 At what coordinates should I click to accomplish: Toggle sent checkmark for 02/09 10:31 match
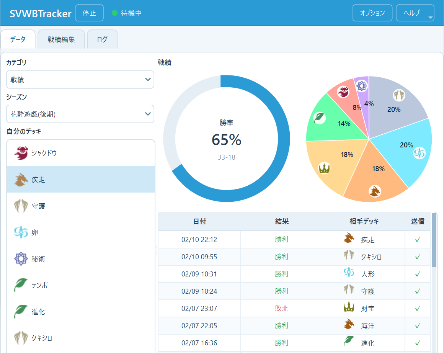[418, 274]
